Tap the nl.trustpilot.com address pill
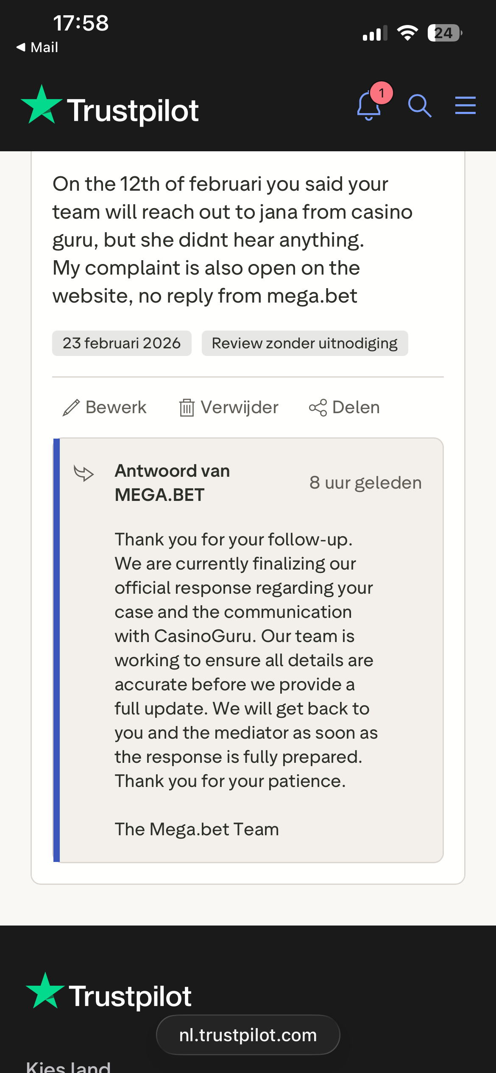Screen dimensions: 496x1073 click(x=248, y=1035)
